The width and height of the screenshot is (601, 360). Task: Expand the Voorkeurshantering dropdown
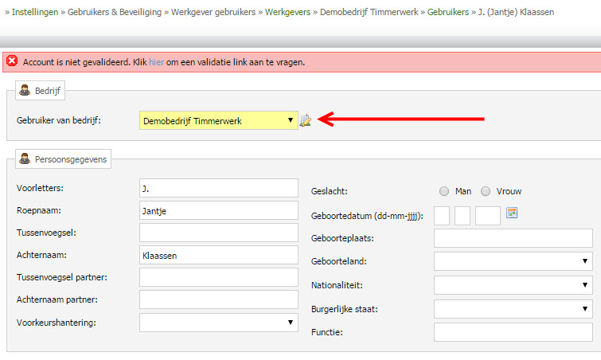pyautogui.click(x=219, y=323)
